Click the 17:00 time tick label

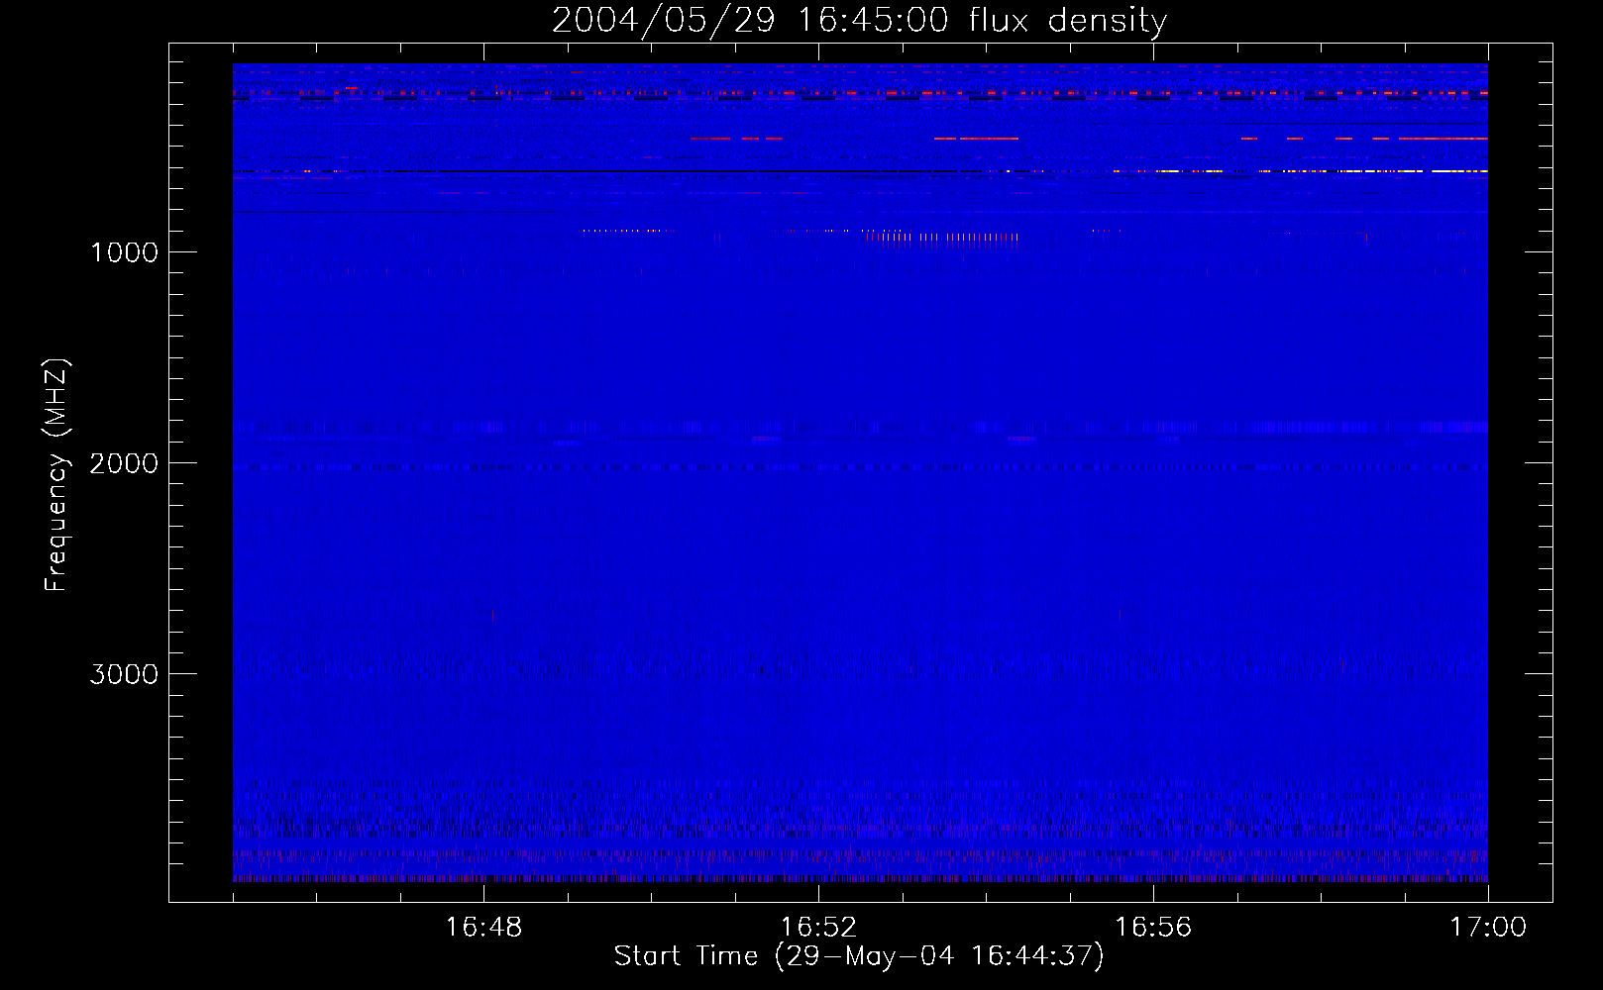coord(1488,928)
